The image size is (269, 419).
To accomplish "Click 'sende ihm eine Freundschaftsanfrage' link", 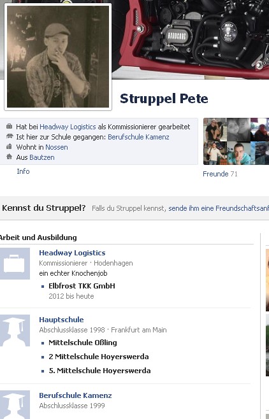I will [219, 208].
